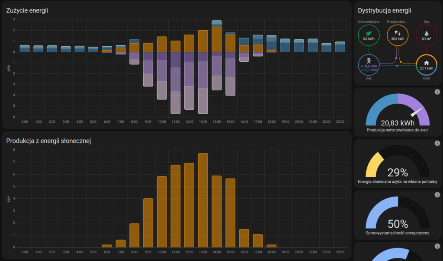Image resolution: width=443 pixels, height=261 pixels.
Task: Click 'Produkcja netto zwrócona do sieci' caption
Action: click(x=398, y=130)
